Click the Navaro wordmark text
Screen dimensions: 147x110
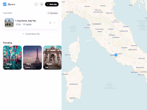coord(11,4)
